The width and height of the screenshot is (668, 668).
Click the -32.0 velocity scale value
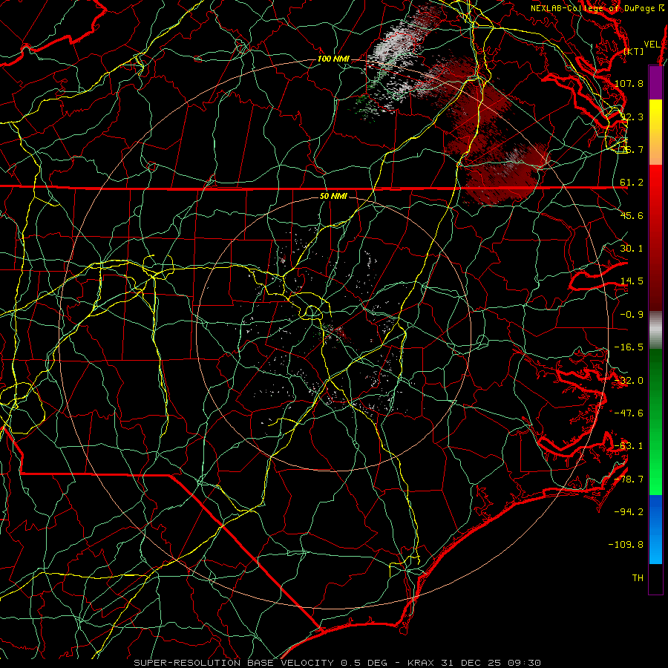click(x=629, y=380)
